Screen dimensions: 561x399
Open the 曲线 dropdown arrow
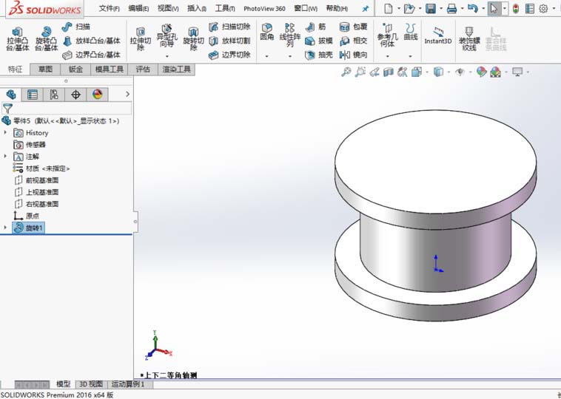pos(411,56)
